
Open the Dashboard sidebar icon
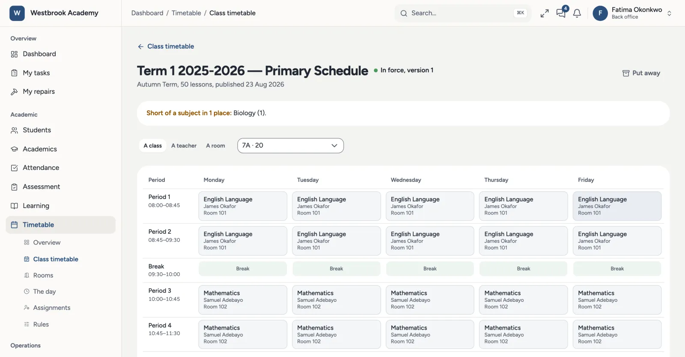[x=14, y=54]
